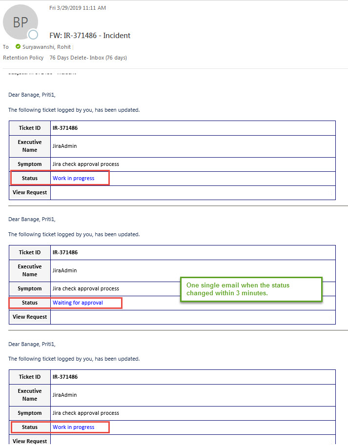This screenshot has width=348, height=448.
Task: Click IR-371486 in the Waiting for approval table
Action: [x=65, y=253]
